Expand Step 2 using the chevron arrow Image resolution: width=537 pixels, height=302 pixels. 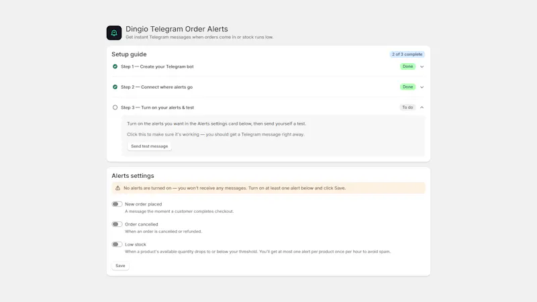tap(422, 87)
